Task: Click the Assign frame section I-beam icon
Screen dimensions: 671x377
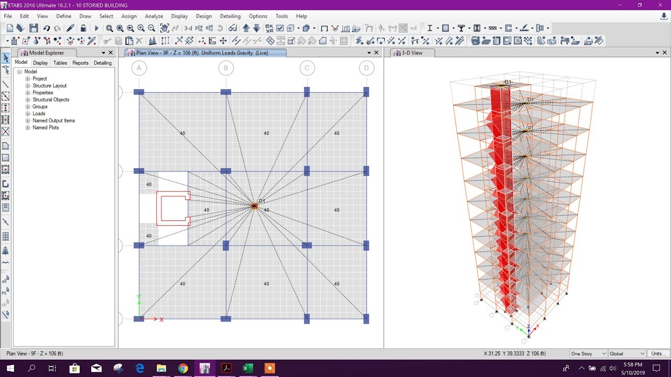Action: (x=430, y=28)
